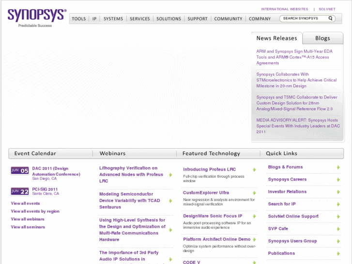The image size is (352, 264).
Task: Open the DesignWare Sonic Focus IP link
Action: [213, 216]
